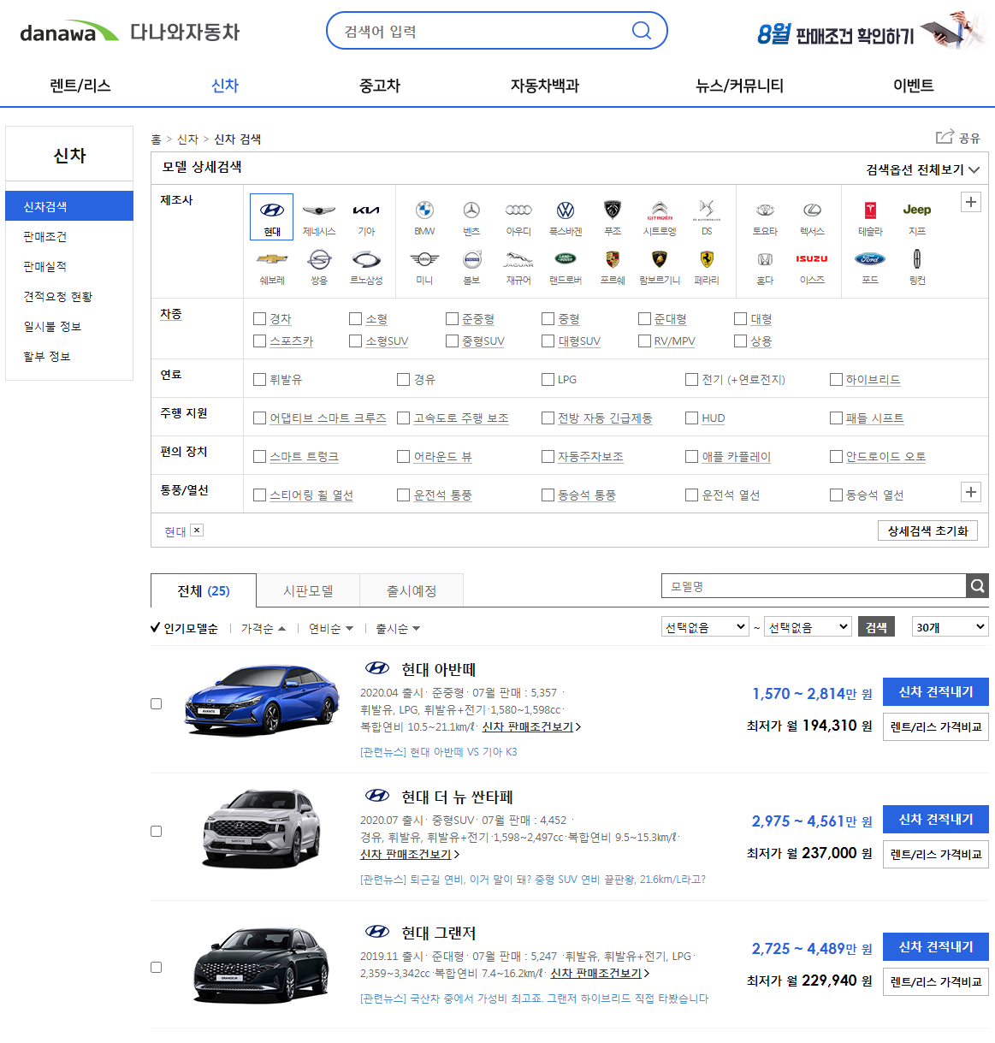The width and height of the screenshot is (995, 1043).
Task: Expand more 통풍/열선 options plus button
Action: pos(971,492)
